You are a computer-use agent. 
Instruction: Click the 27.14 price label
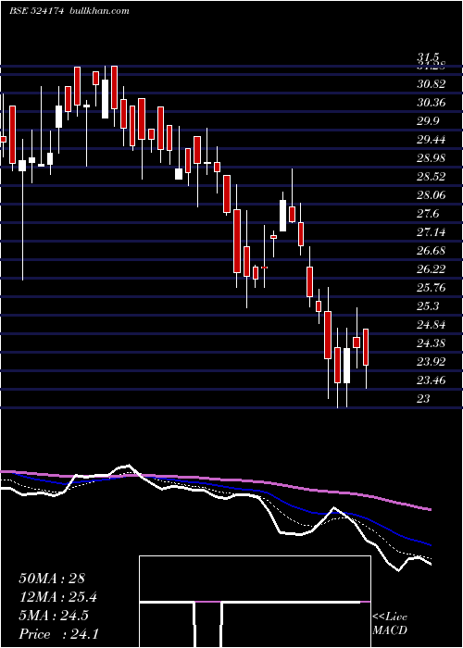[x=432, y=231]
